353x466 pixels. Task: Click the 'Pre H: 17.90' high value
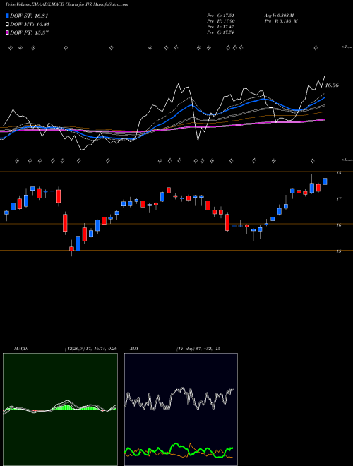point(221,21)
